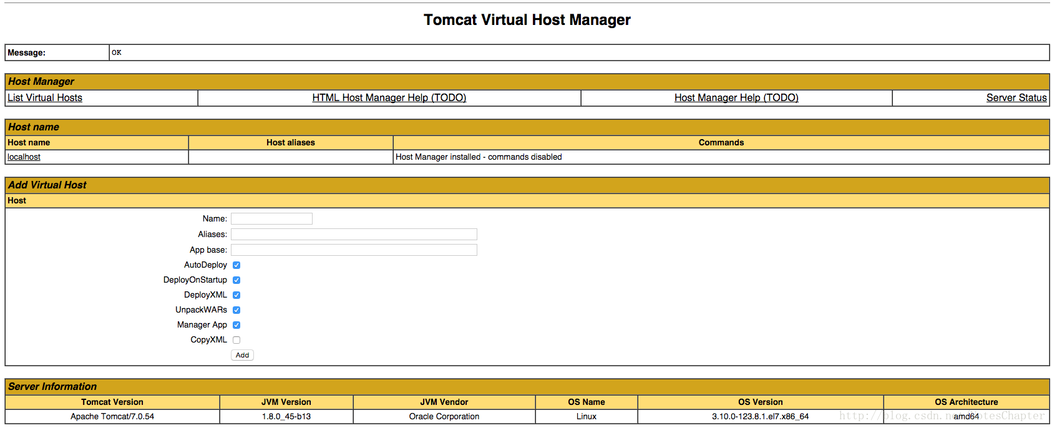
Task: Go to Server Status page
Action: (1016, 98)
